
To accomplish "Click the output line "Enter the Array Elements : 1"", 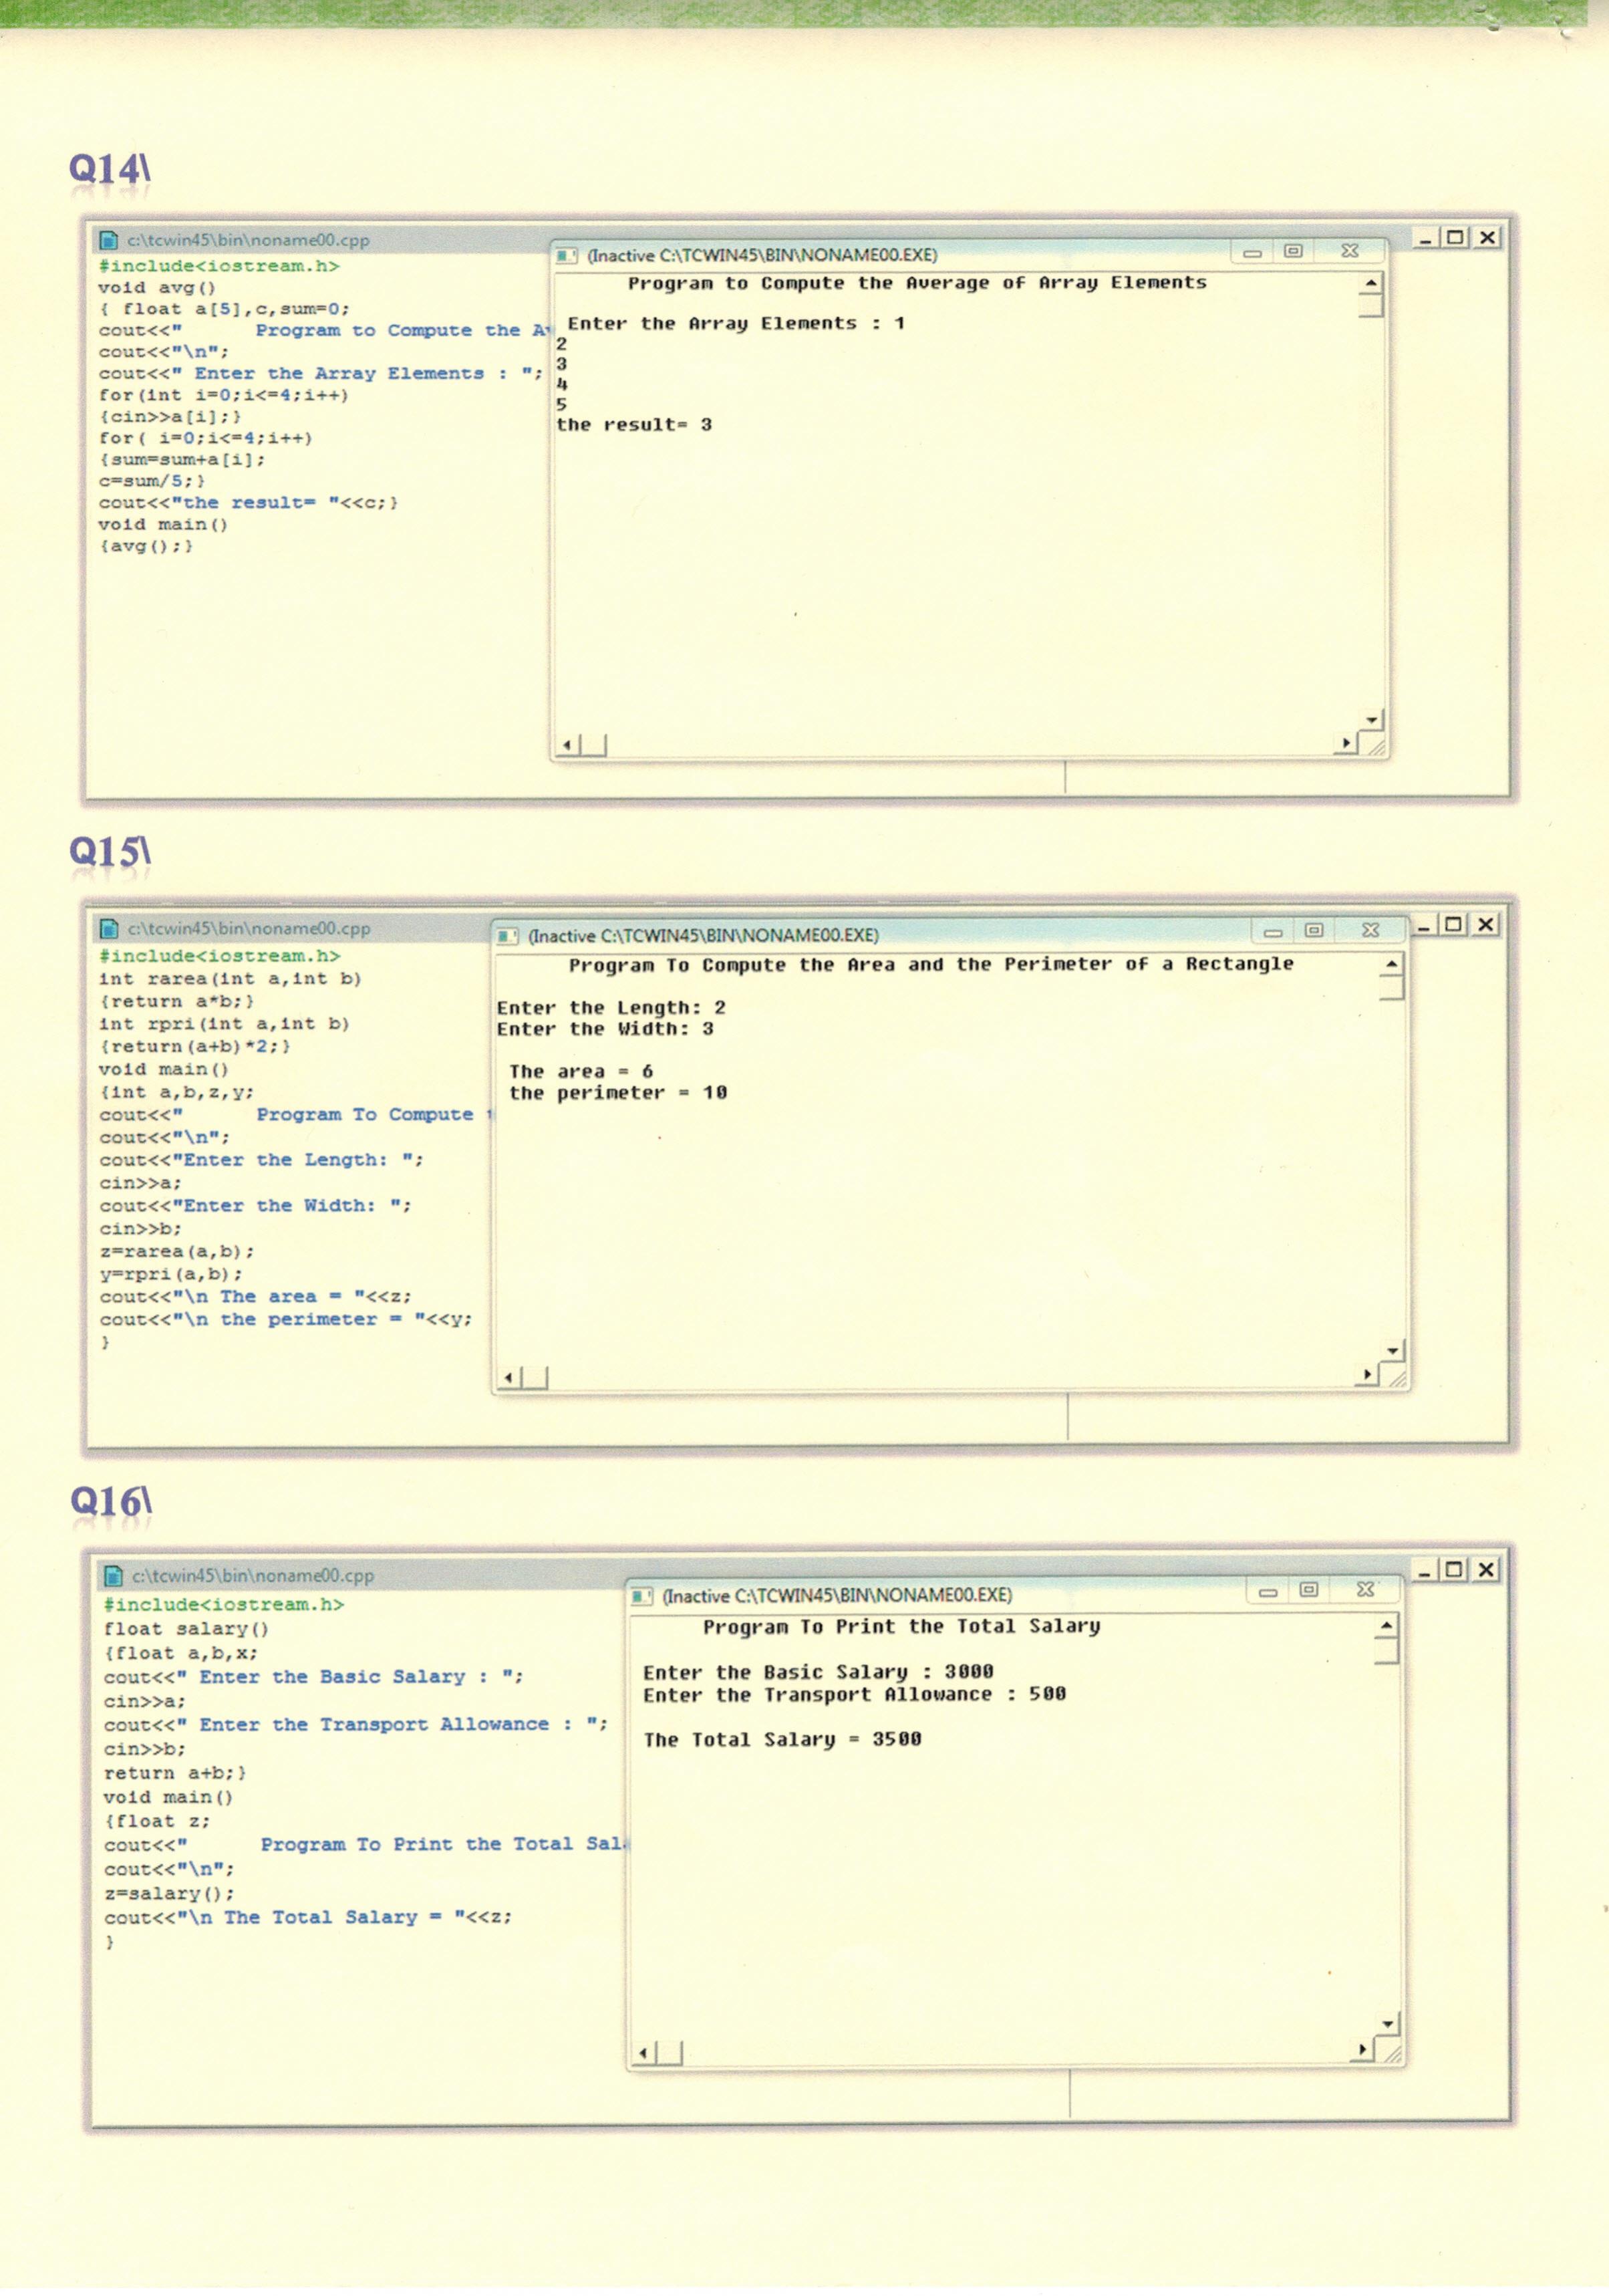I will tap(736, 323).
